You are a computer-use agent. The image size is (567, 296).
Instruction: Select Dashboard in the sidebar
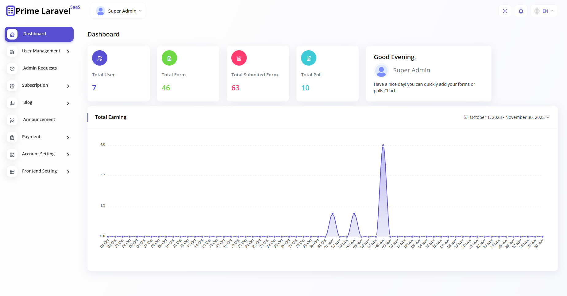[39, 34]
